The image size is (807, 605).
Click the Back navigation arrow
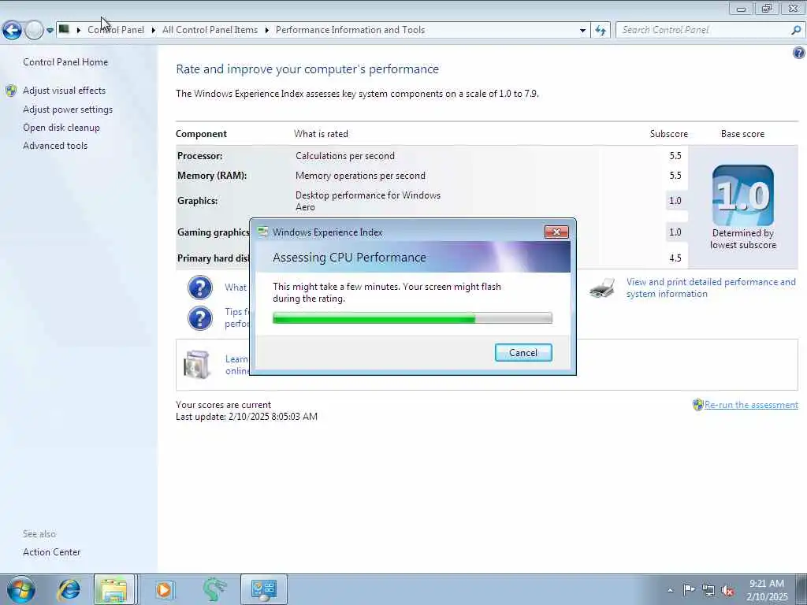tap(12, 31)
